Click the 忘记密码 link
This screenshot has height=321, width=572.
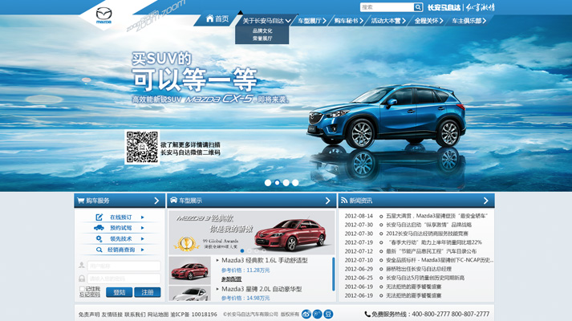point(90,295)
